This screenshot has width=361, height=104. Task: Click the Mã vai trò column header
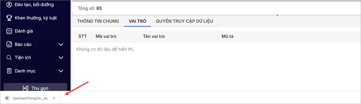(106, 36)
